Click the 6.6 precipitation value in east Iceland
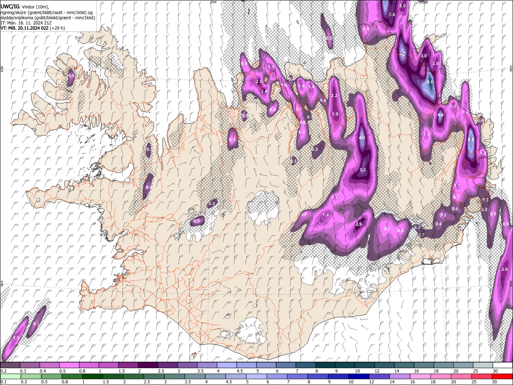The width and height of the screenshot is (513, 385). pyautogui.click(x=471, y=140)
